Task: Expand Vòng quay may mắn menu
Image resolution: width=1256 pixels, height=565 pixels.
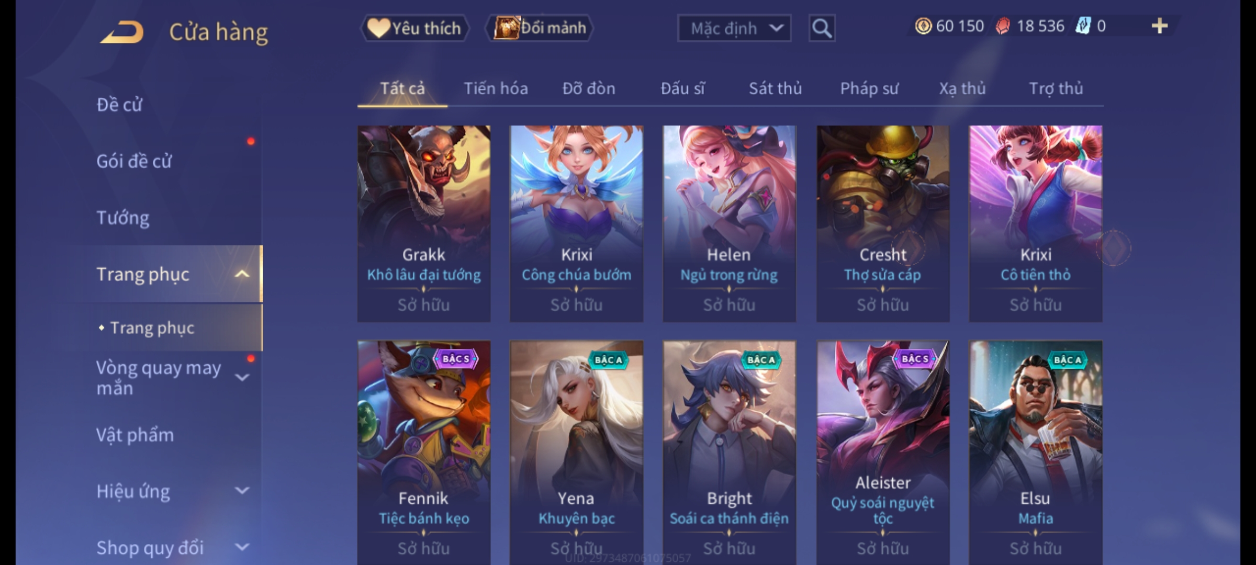Action: (242, 377)
